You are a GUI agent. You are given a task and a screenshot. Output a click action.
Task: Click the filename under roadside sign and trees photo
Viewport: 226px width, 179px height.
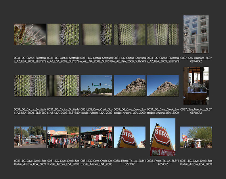point(196,162)
